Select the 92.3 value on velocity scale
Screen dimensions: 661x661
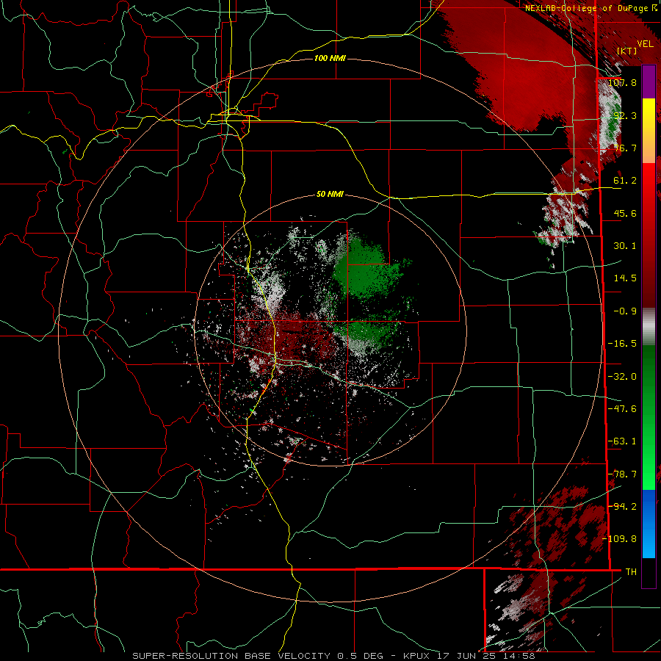[x=625, y=115]
